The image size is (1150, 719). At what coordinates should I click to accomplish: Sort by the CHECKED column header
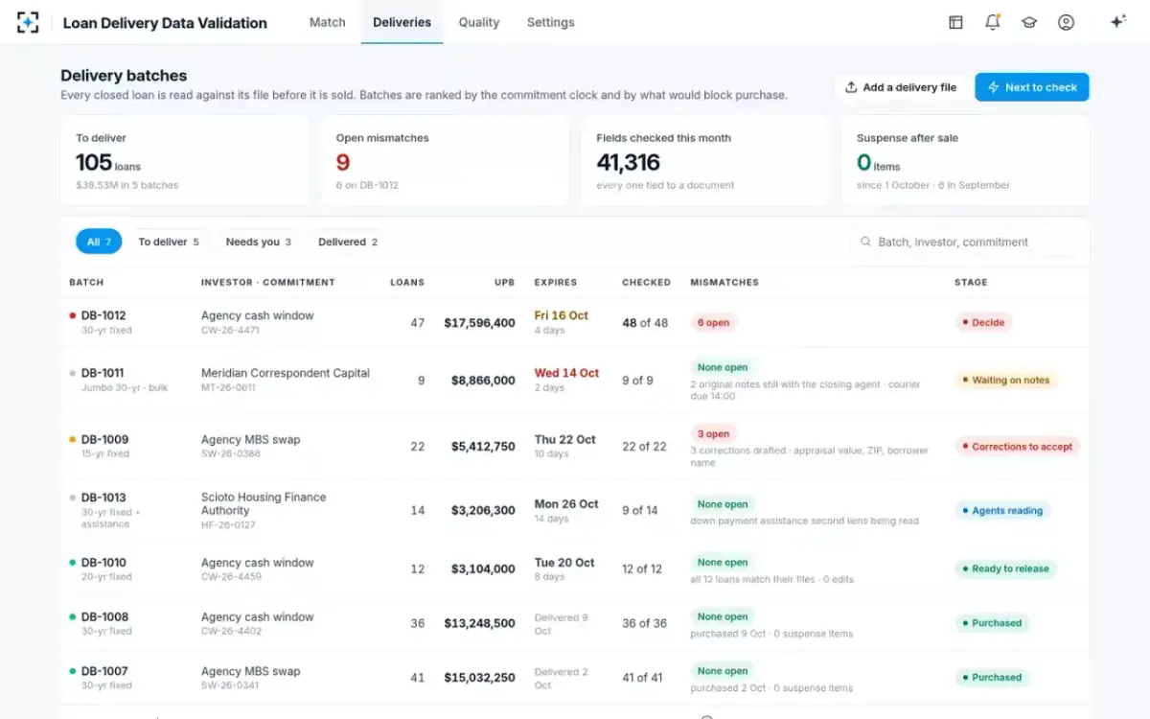(x=646, y=283)
